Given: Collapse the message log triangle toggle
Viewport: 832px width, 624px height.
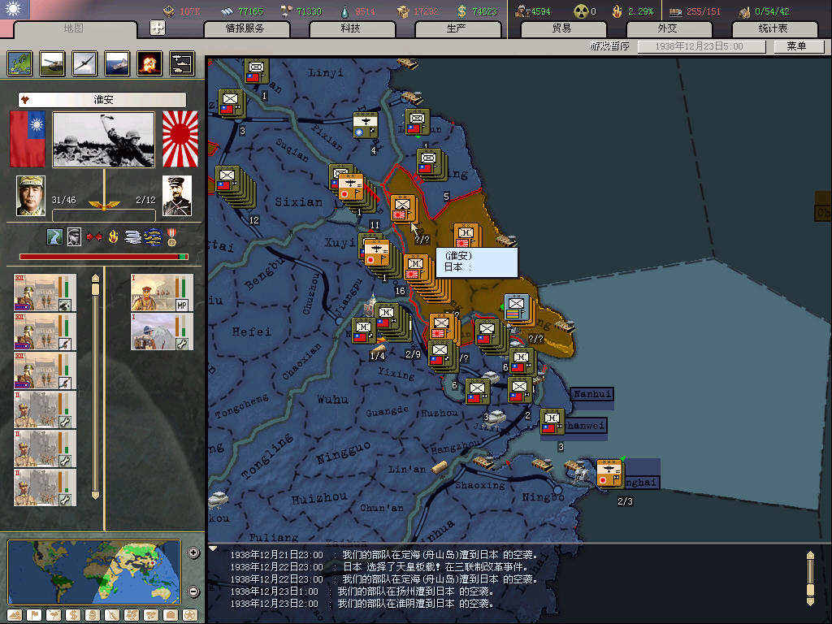Looking at the screenshot, I should tap(213, 548).
